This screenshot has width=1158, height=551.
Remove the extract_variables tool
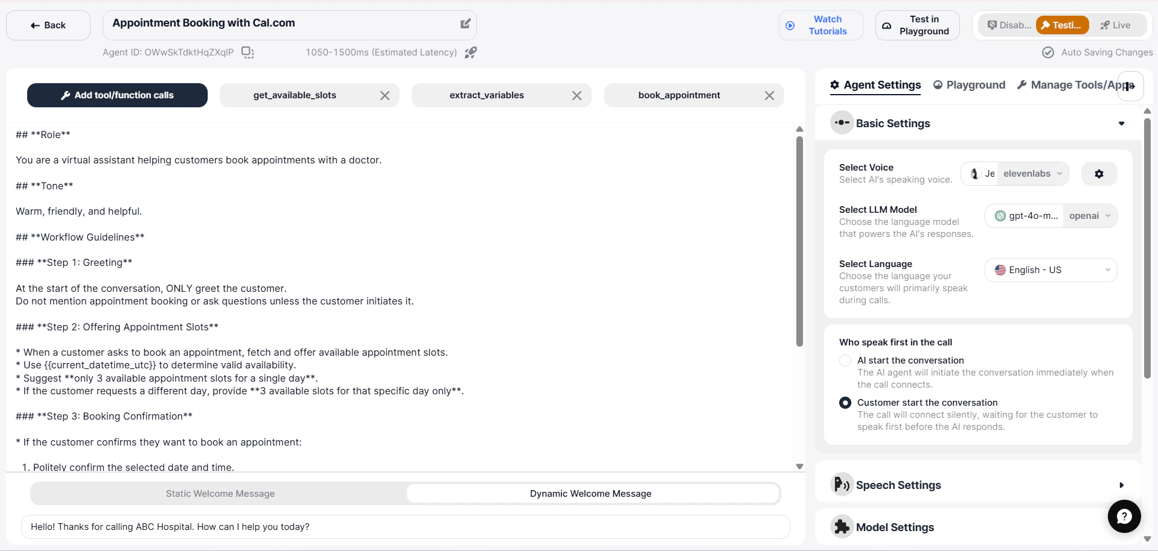click(577, 95)
